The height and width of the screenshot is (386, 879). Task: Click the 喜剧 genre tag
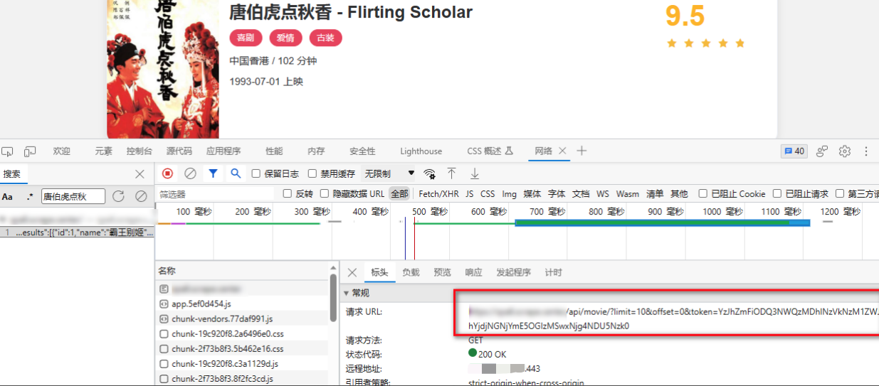click(246, 38)
